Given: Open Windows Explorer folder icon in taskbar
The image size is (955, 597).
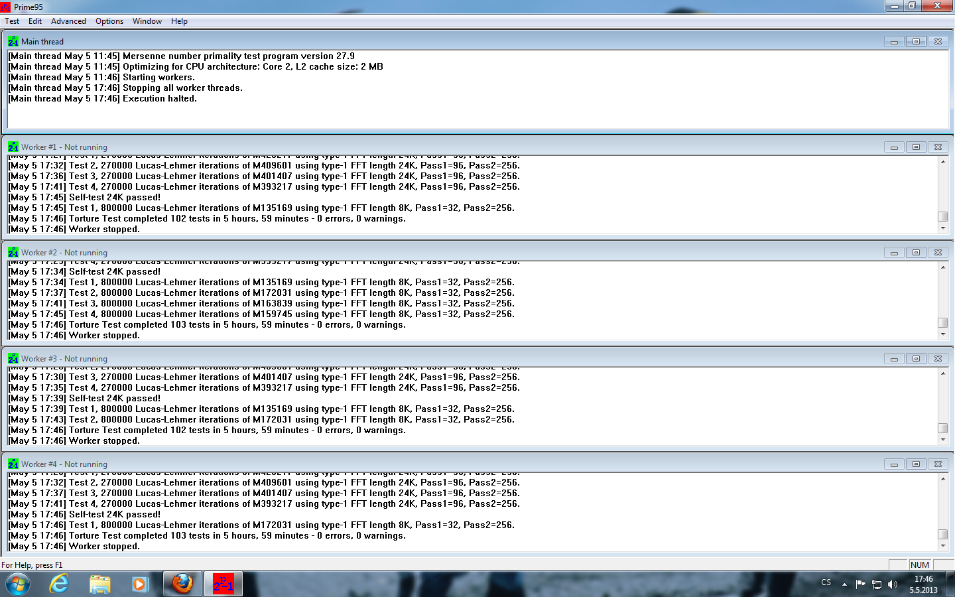Looking at the screenshot, I should 100,584.
